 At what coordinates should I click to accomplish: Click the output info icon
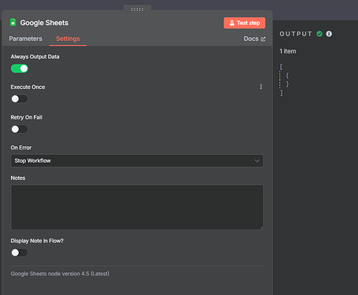point(329,34)
